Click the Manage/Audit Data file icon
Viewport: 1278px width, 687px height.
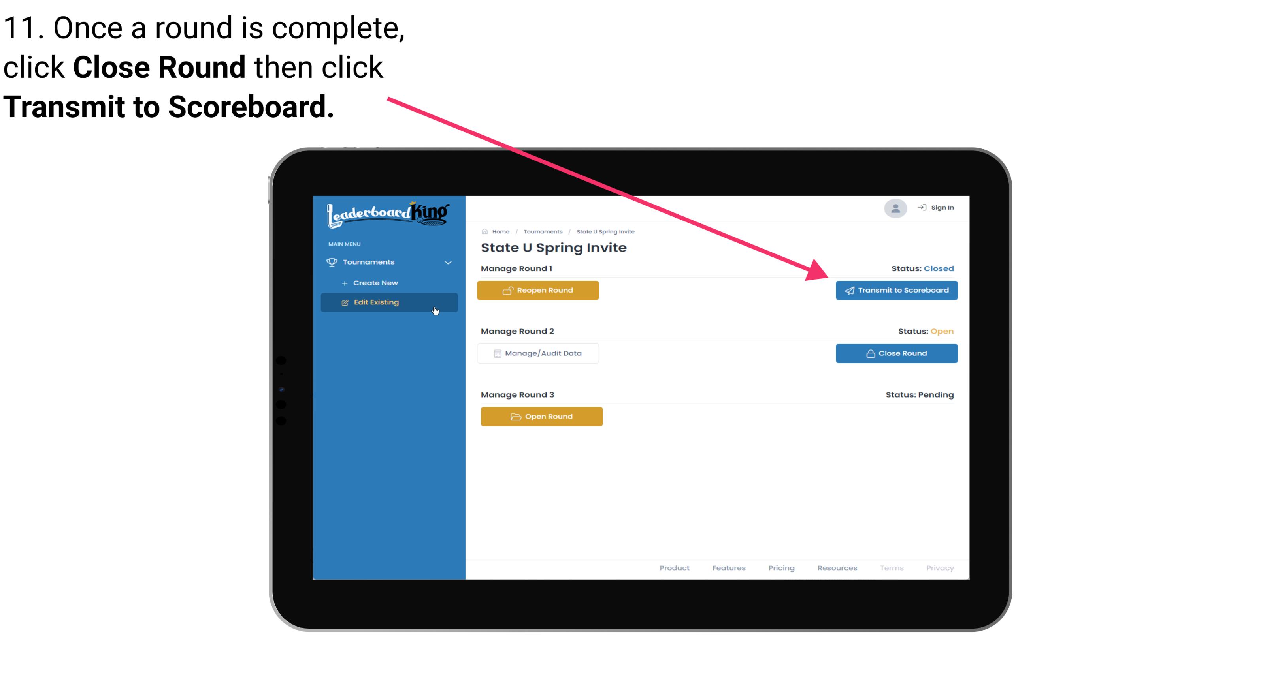[495, 354]
